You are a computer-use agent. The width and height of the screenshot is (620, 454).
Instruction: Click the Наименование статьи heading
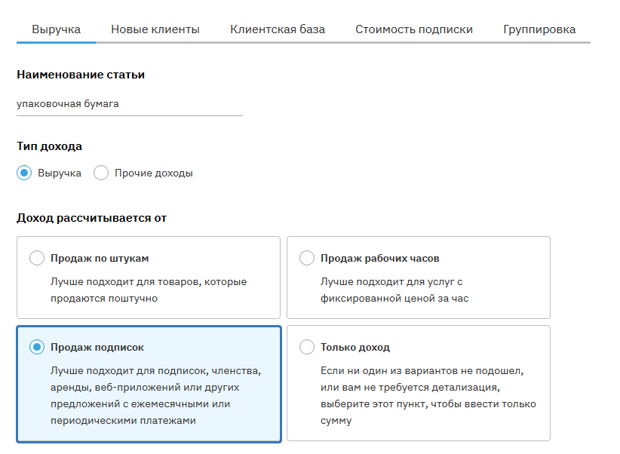click(x=81, y=75)
